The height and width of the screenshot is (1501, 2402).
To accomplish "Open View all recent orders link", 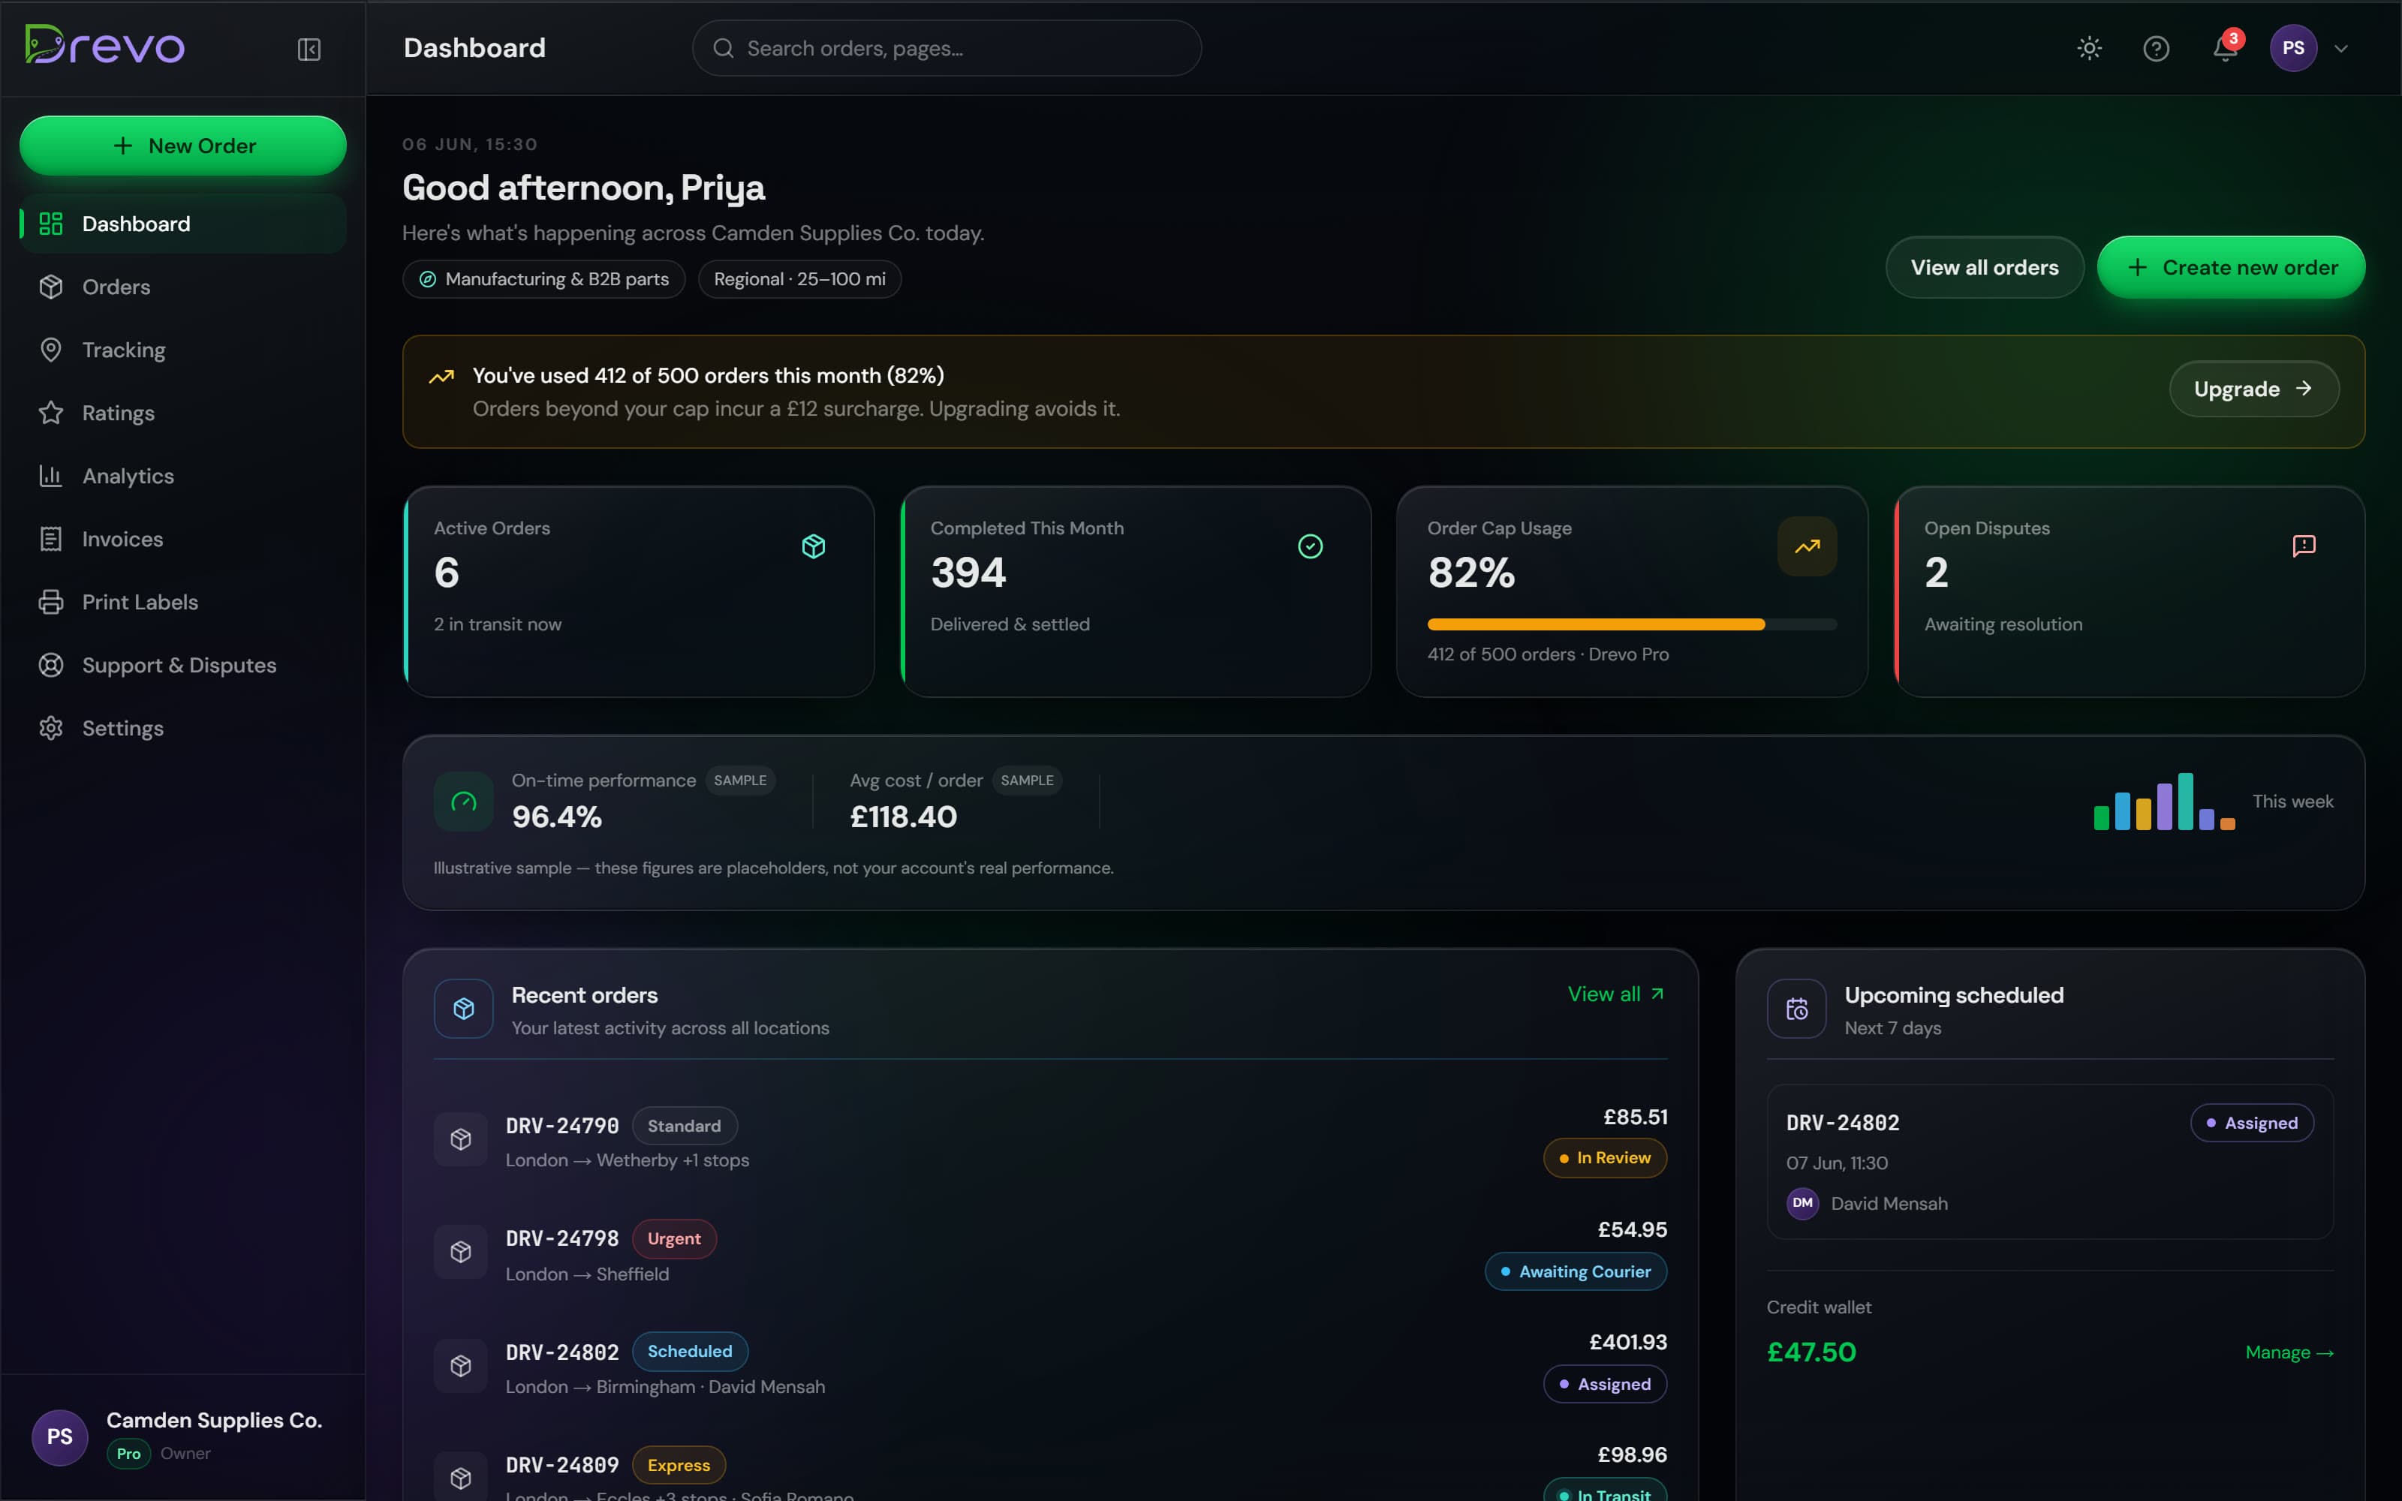I will click(1616, 994).
